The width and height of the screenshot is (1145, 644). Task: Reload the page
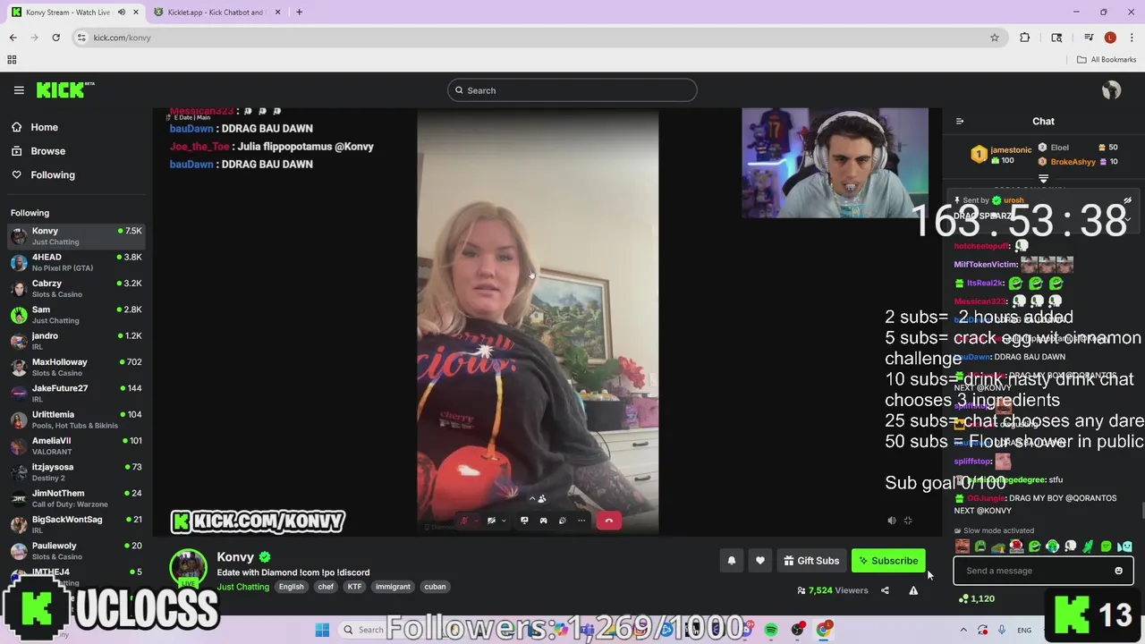55,38
